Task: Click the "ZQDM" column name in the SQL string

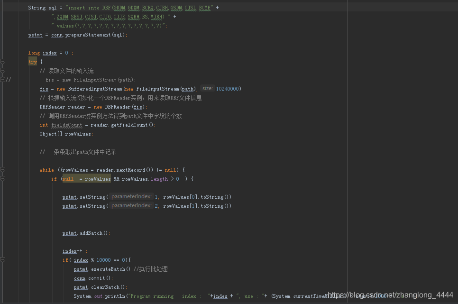Action: click(x=62, y=16)
